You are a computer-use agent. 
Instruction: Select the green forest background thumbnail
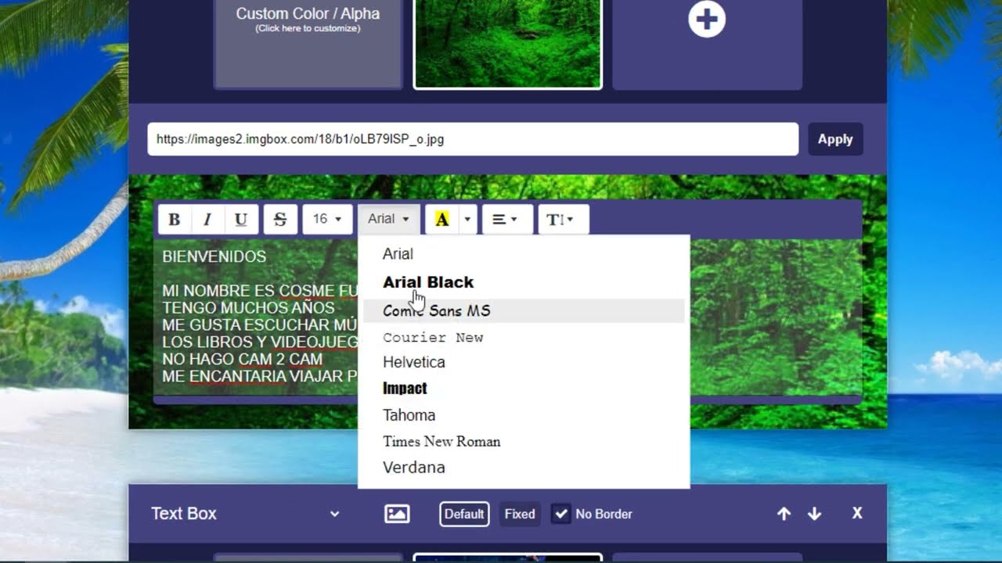pyautogui.click(x=508, y=44)
